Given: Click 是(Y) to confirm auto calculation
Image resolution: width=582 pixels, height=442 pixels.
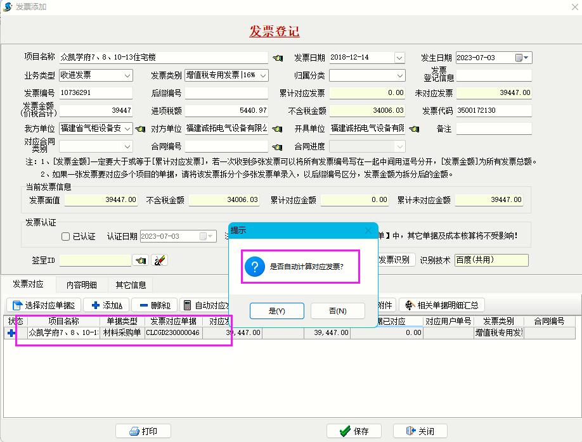Looking at the screenshot, I should tap(277, 311).
